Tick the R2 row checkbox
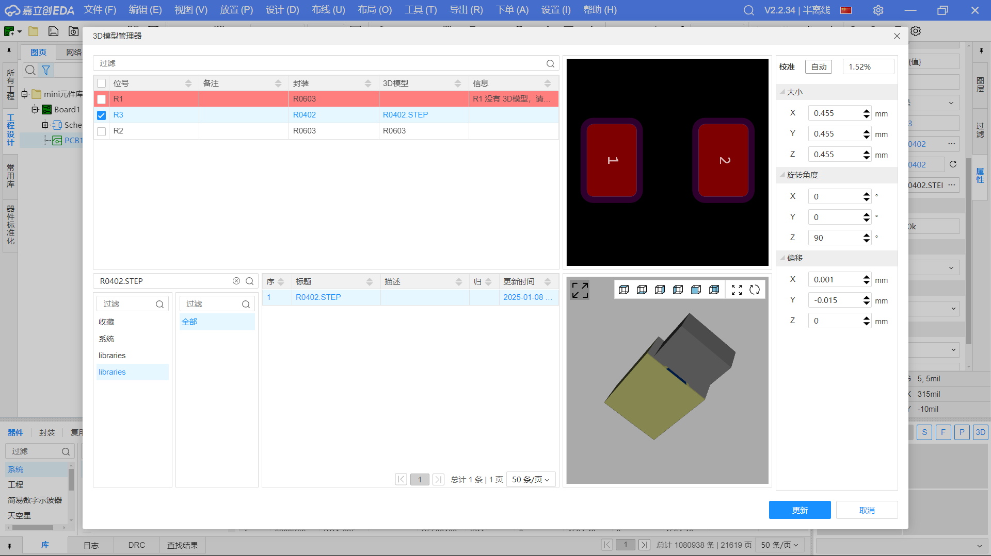The height and width of the screenshot is (556, 991). click(102, 131)
